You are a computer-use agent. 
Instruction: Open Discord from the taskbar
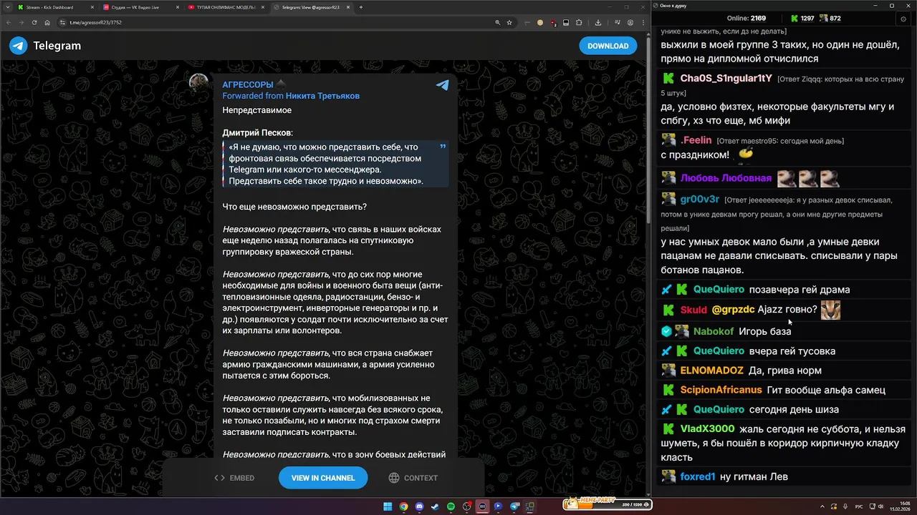click(x=419, y=506)
